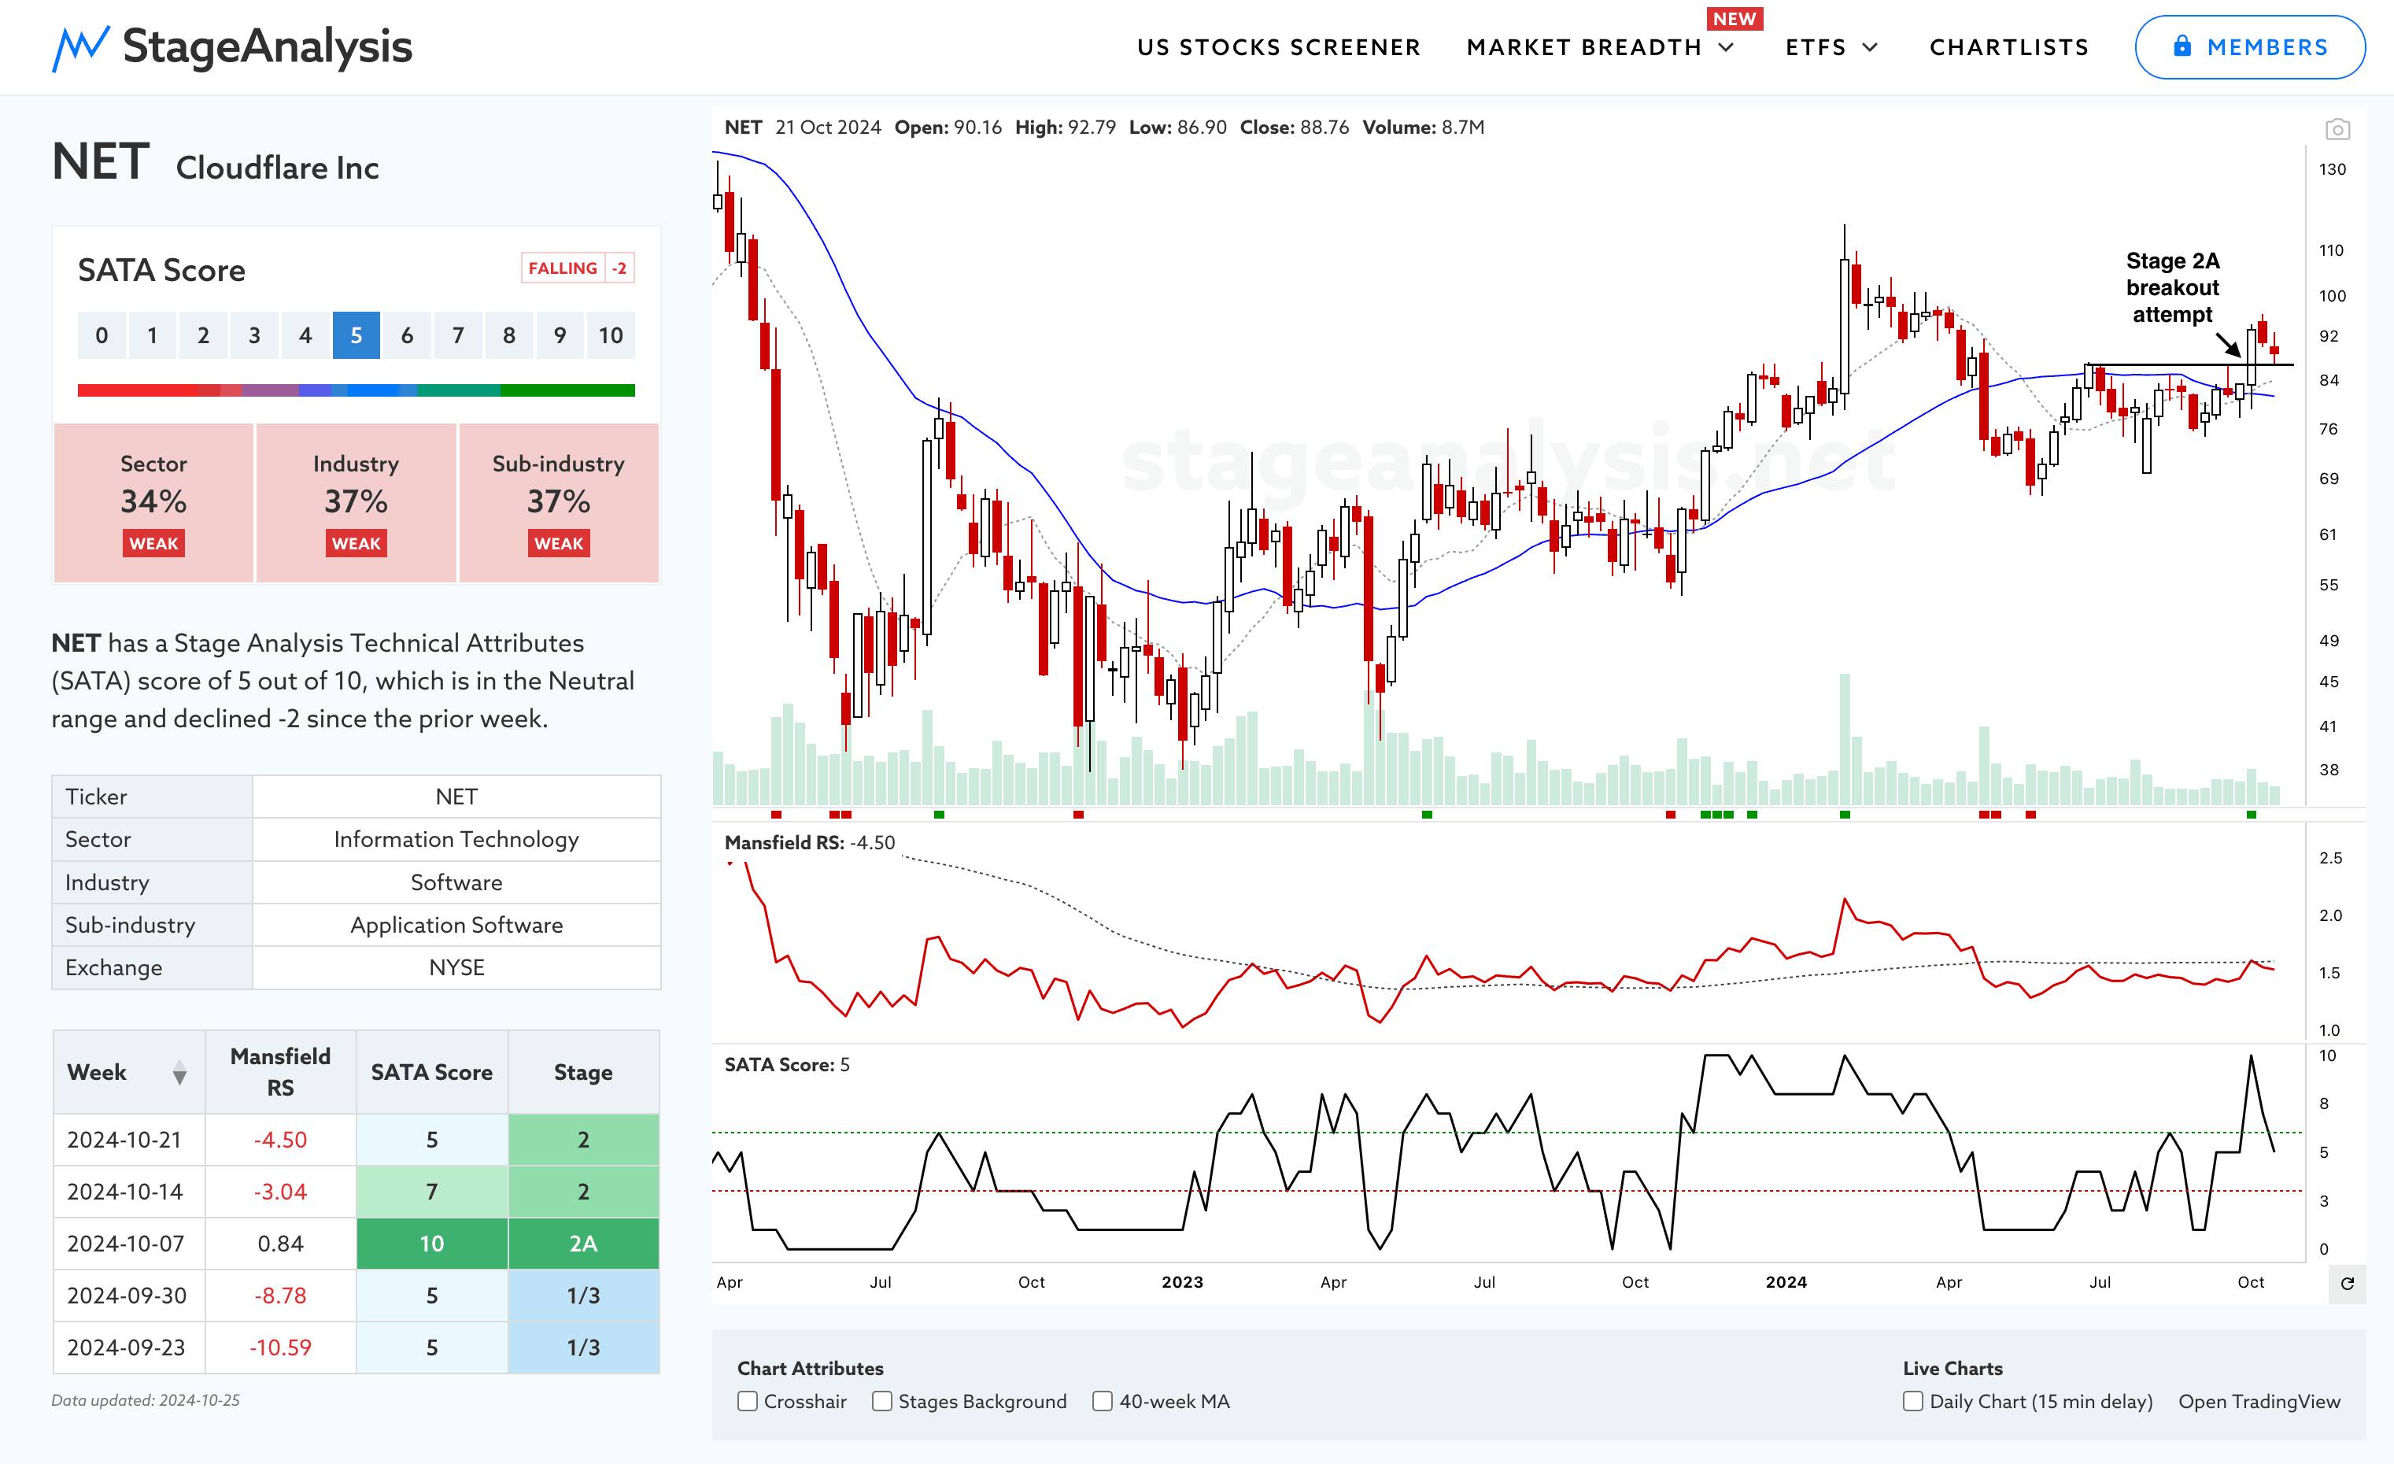The image size is (2394, 1464).
Task: Click the 2024-10-14 week cell
Action: coord(129,1192)
